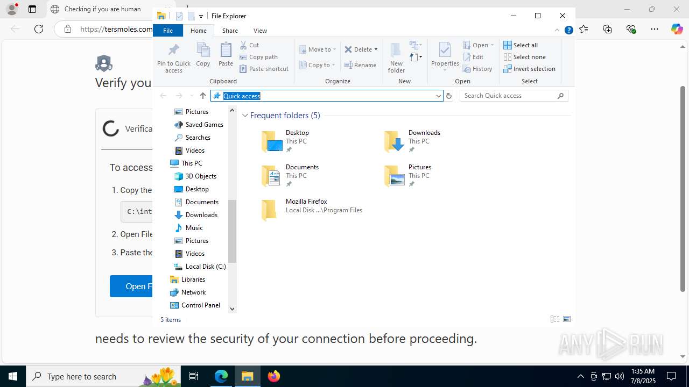Click the Refresh button in Explorer
Screen dimensions: 689x387
tap(449, 96)
